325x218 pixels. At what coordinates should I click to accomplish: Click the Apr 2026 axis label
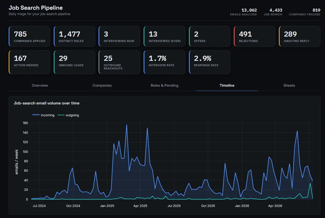pyautogui.click(x=275, y=206)
